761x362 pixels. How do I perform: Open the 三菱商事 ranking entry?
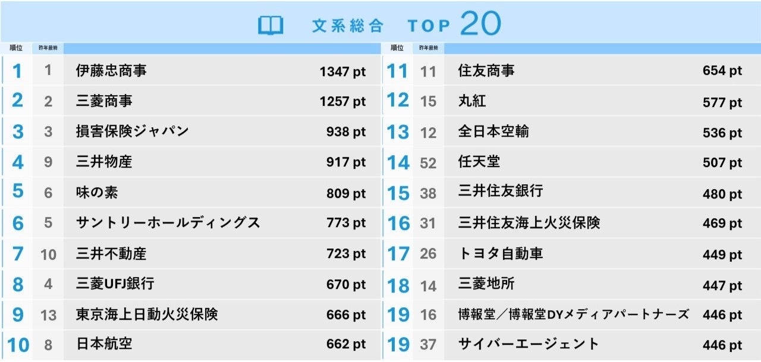pyautogui.click(x=104, y=101)
